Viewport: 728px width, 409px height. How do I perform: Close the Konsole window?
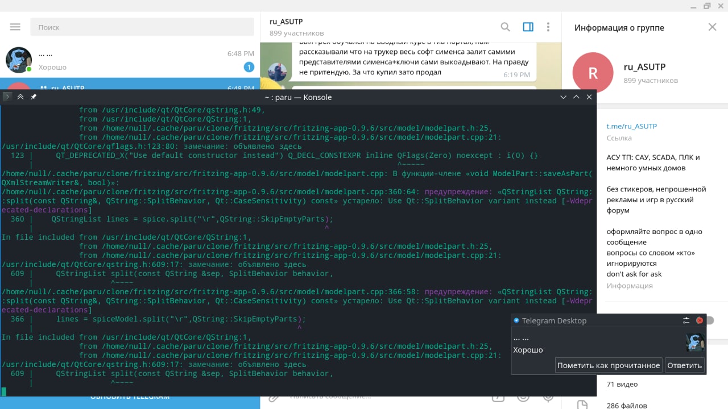(x=589, y=97)
